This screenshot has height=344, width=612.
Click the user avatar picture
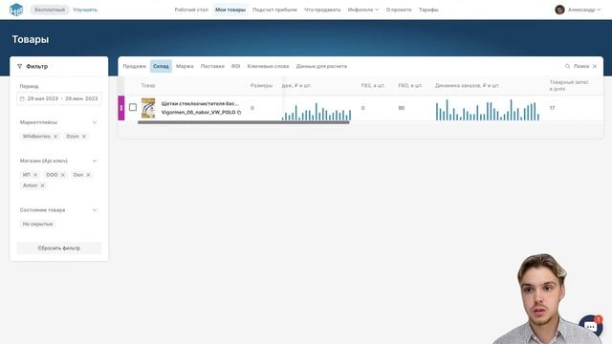[559, 10]
